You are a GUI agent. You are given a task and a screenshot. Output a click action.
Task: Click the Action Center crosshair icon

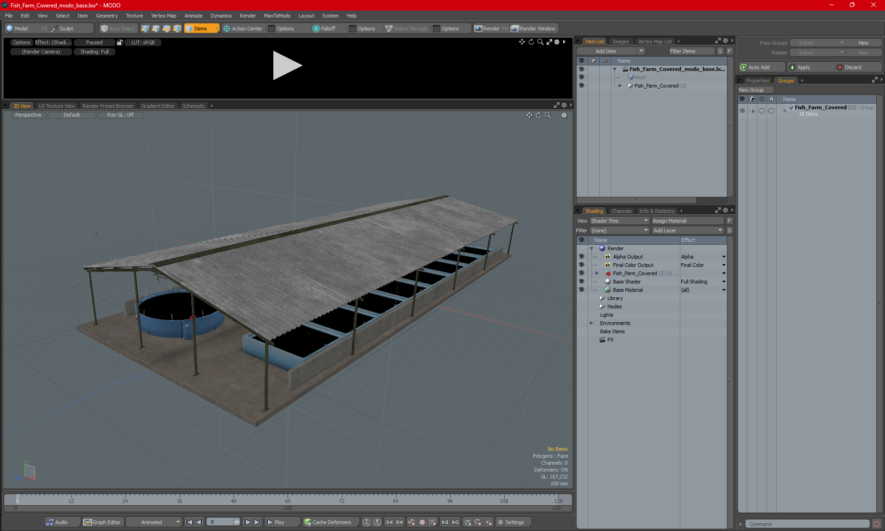[x=227, y=29]
